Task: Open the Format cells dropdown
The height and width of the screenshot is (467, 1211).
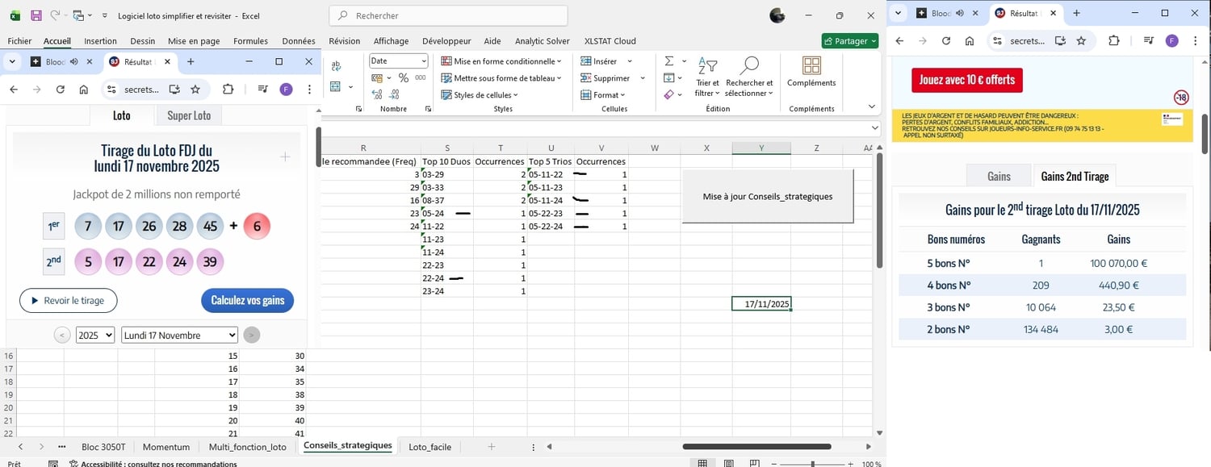Action: click(x=601, y=95)
